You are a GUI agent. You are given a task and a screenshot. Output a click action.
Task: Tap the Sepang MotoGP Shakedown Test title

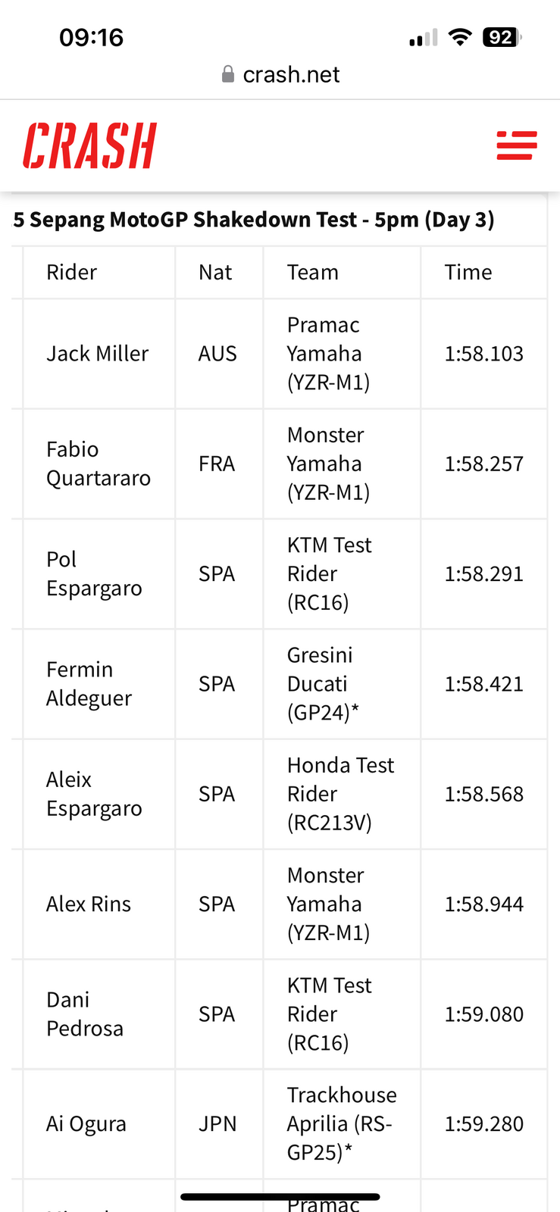click(x=254, y=220)
